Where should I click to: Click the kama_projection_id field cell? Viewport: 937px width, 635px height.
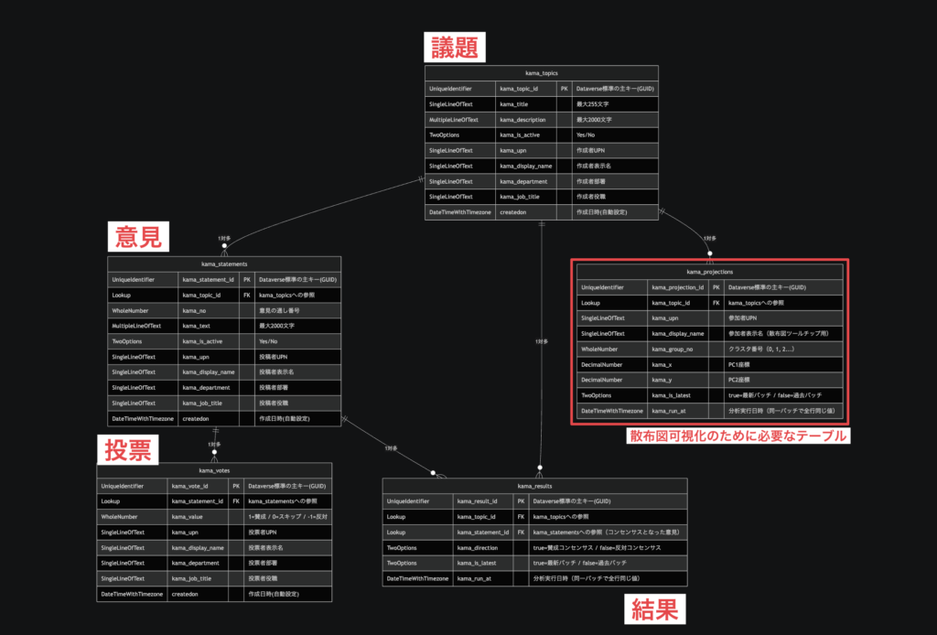coord(677,286)
